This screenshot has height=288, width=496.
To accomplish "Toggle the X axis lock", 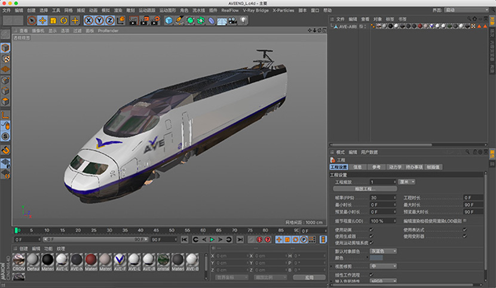I will point(88,20).
